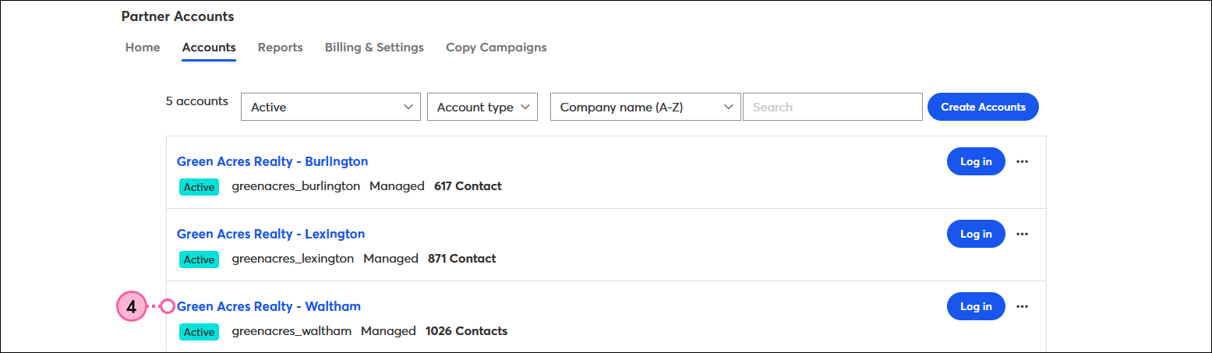Screen dimensions: 1212x353
Task: Click 'Managed' label in the Lexington row
Action: 390,259
